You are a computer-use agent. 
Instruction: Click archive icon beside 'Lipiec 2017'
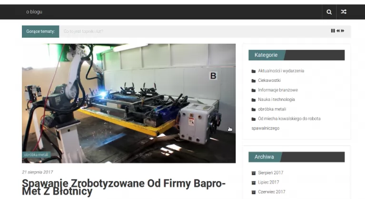254,182
